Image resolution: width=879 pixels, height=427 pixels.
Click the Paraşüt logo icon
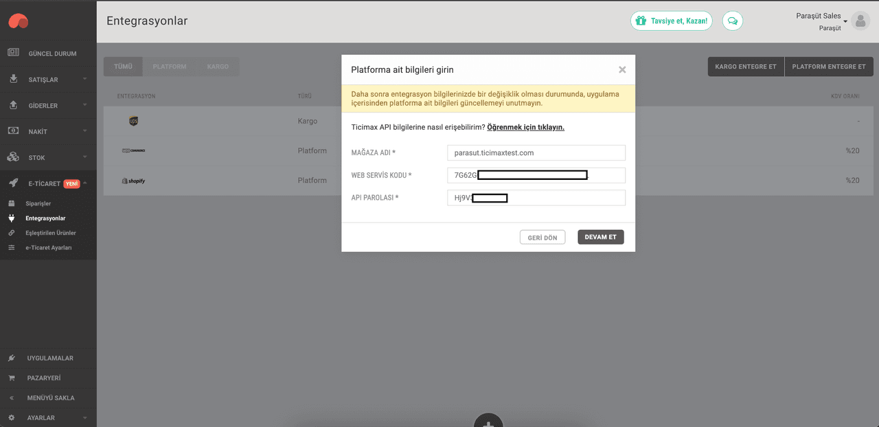tap(18, 21)
